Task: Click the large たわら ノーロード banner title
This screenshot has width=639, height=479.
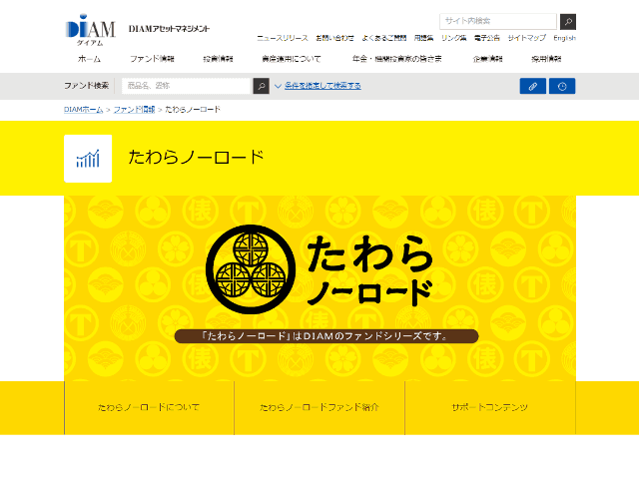Action: 370,270
